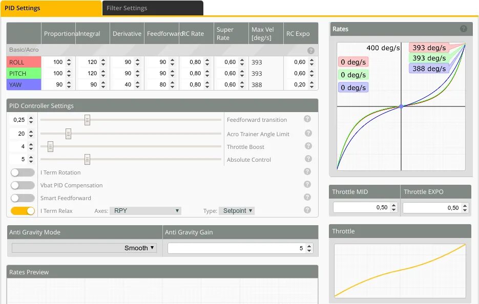This screenshot has height=304, width=479.
Task: Switch to PID Settings tab
Action: click(x=51, y=8)
